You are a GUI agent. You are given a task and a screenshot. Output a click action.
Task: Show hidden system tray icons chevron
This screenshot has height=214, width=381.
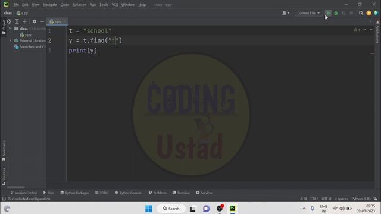304,209
